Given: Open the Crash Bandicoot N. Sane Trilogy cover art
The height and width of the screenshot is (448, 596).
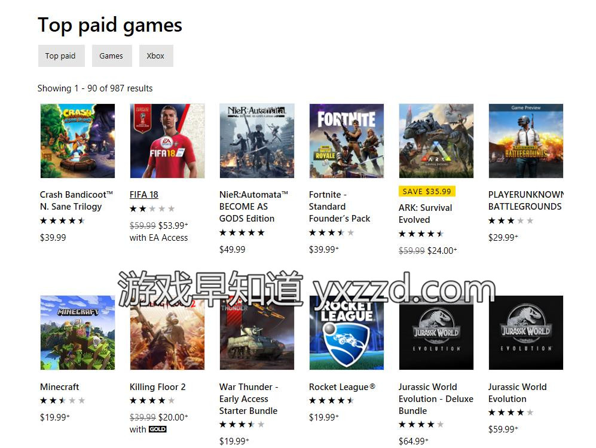Looking at the screenshot, I should (x=78, y=141).
